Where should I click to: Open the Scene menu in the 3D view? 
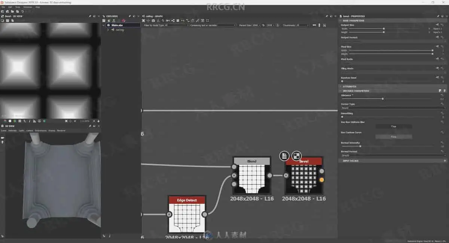[4, 130]
